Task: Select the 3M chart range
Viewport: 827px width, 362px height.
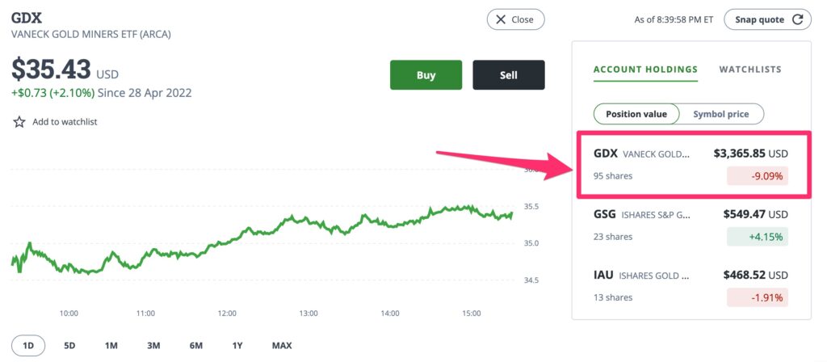Action: coord(153,346)
